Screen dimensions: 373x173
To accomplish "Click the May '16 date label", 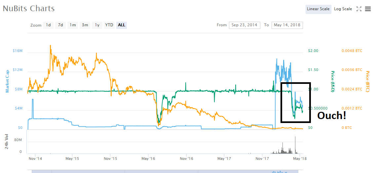I will point(148,158).
